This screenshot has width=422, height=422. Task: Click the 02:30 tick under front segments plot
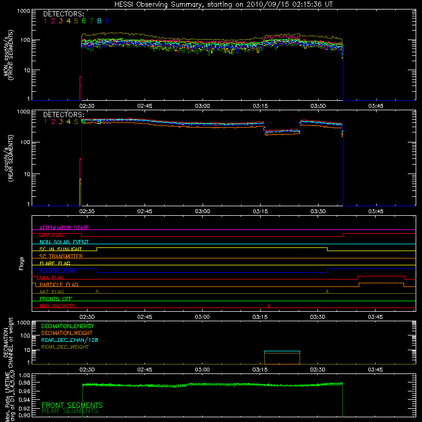[87, 106]
